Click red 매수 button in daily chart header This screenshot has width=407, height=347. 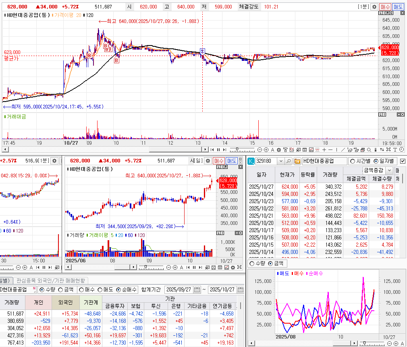click(x=219, y=161)
